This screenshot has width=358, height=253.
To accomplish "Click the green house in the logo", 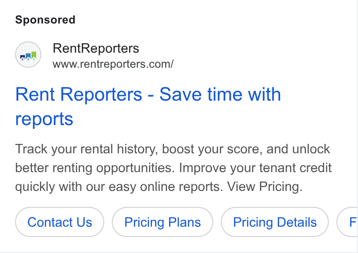I will click(x=34, y=56).
